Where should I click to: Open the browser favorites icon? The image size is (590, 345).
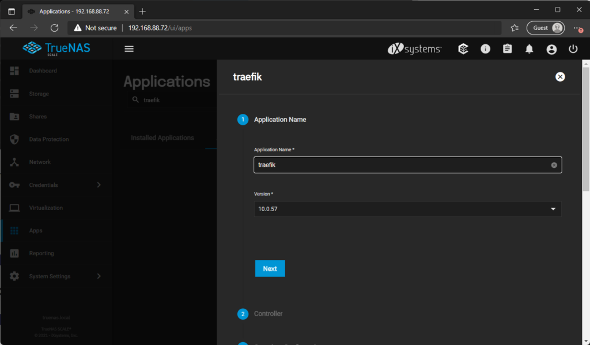point(515,28)
